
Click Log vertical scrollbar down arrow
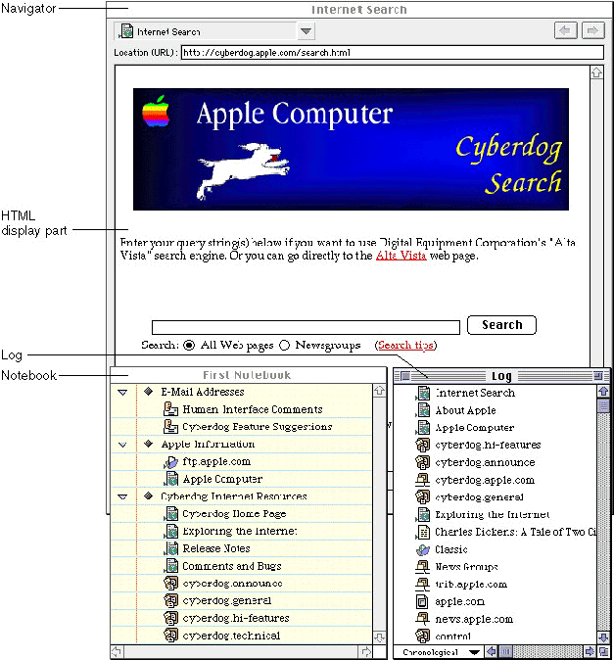[x=603, y=637]
